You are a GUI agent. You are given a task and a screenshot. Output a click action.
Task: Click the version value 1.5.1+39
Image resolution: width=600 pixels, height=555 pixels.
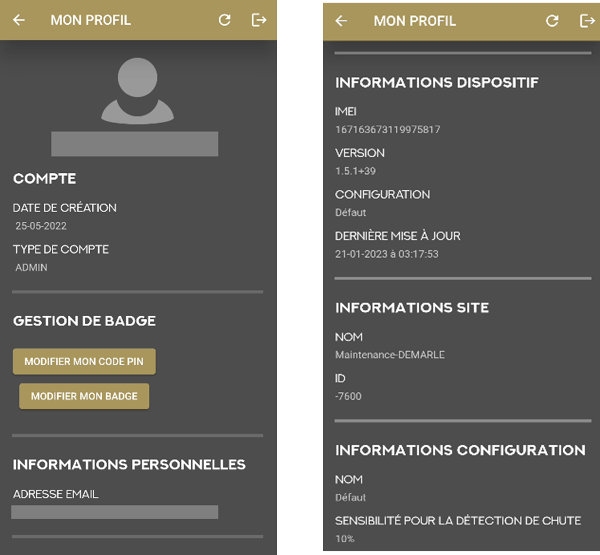click(x=355, y=171)
